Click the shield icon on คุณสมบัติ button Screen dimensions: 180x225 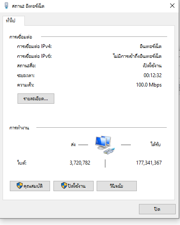tap(20, 186)
